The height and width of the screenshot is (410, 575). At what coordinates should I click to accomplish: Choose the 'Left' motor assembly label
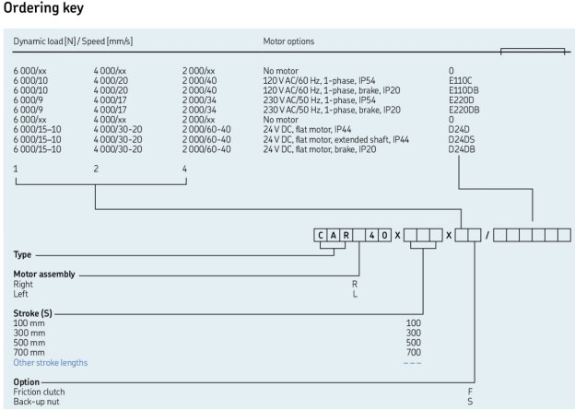click(20, 295)
